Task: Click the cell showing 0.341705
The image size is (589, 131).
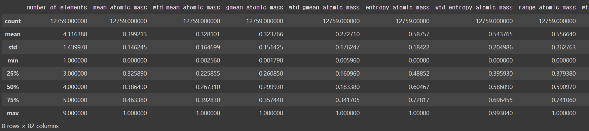Action: (x=347, y=100)
